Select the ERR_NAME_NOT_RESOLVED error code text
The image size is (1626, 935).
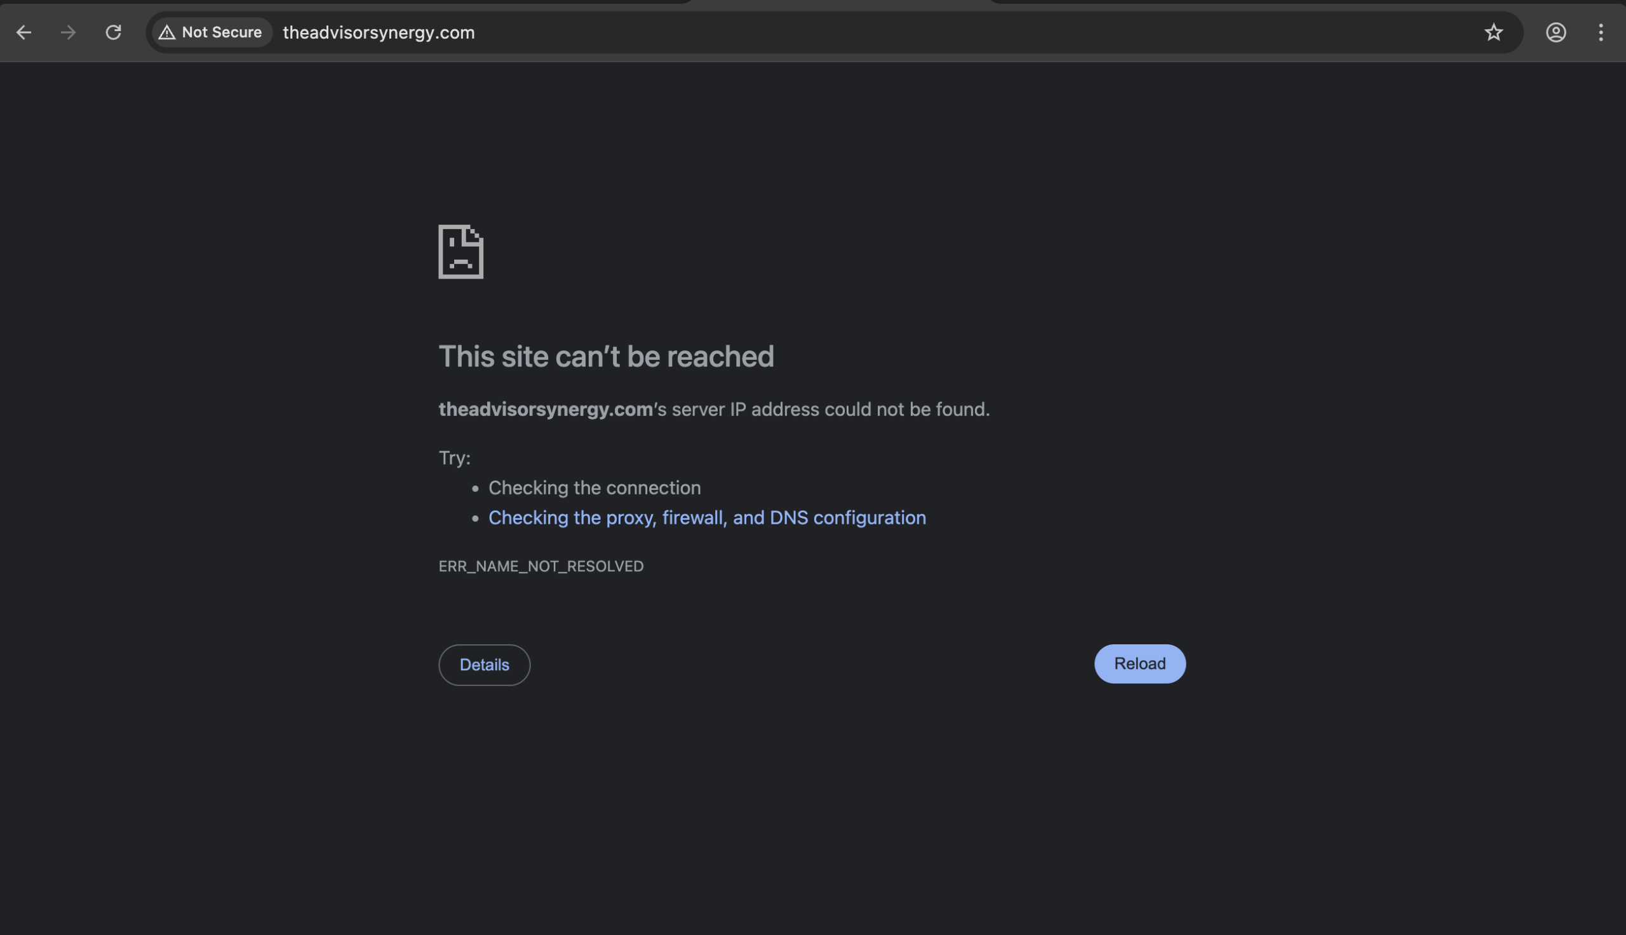tap(541, 566)
